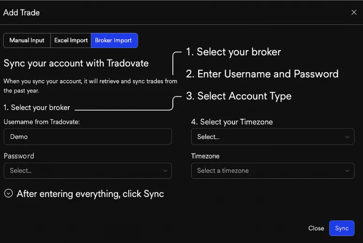Click the 'Sync your account with Tradovate' heading
Image resolution: width=363 pixels, height=243 pixels.
[x=76, y=63]
